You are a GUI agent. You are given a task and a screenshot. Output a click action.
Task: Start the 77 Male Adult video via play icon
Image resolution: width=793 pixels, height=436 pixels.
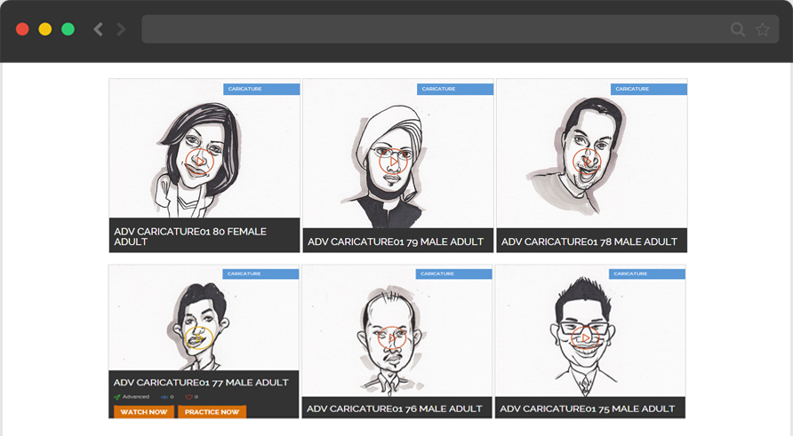(200, 338)
